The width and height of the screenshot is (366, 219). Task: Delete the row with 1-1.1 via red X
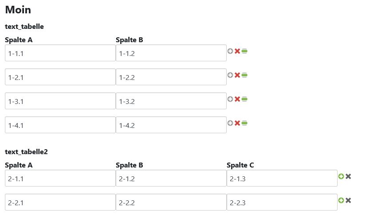237,51
